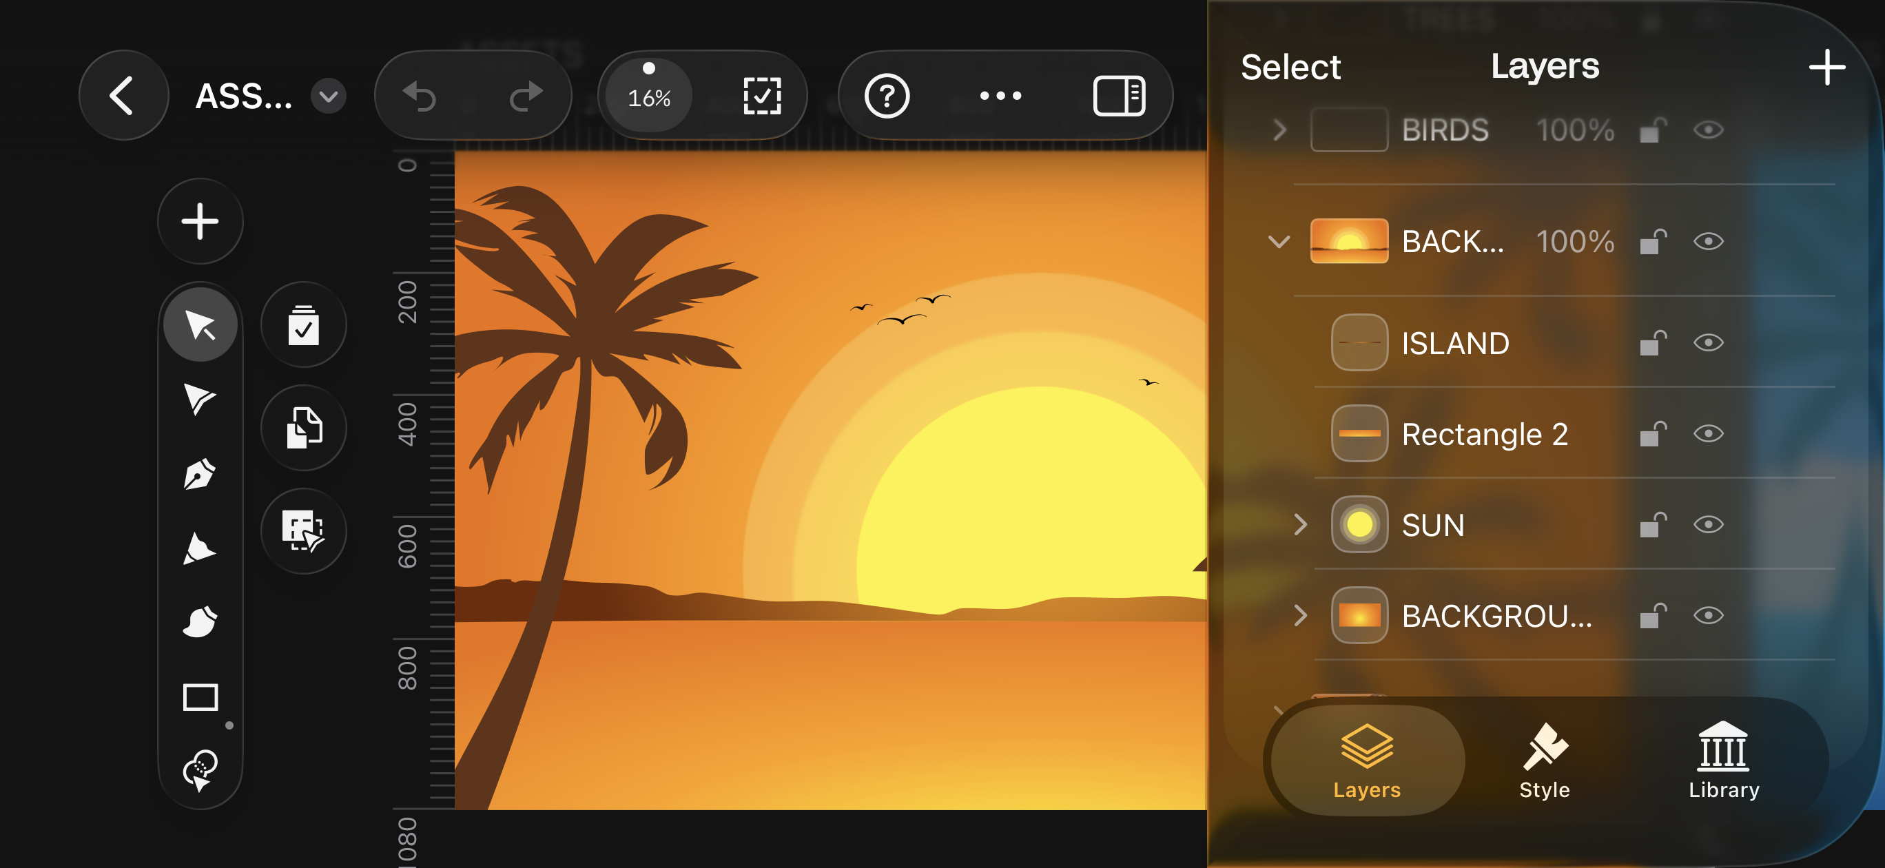Image resolution: width=1885 pixels, height=868 pixels.
Task: Select the Rectangle shape tool
Action: 200,696
